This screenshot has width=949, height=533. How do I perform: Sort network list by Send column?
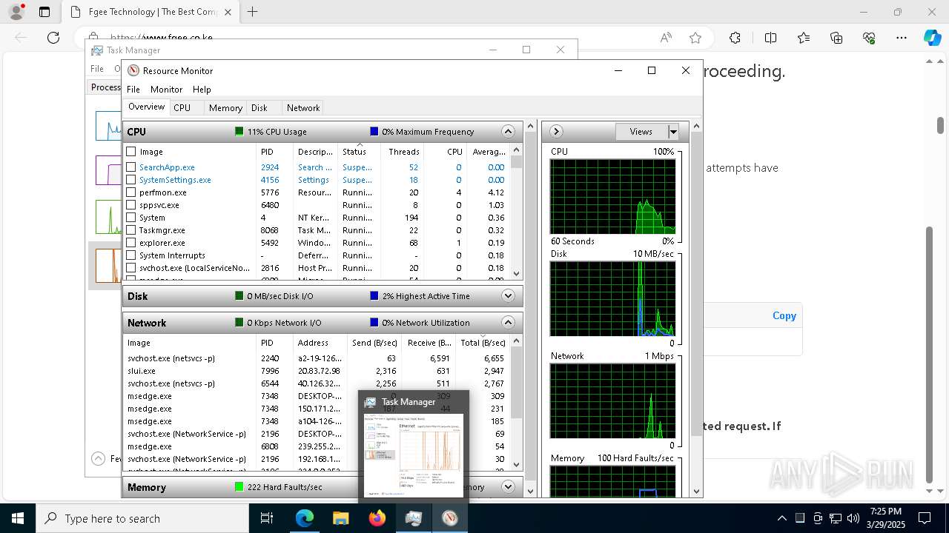click(x=375, y=343)
